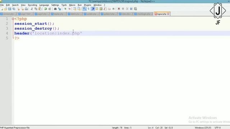The height and width of the screenshot is (129, 230).
Task: Click 'Windows (CR LF)' in status bar
Action: tap(203, 128)
